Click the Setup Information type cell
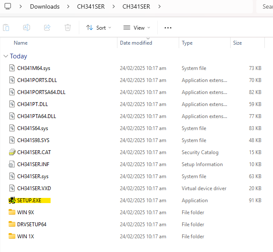This screenshot has width=273, height=252. point(202,164)
